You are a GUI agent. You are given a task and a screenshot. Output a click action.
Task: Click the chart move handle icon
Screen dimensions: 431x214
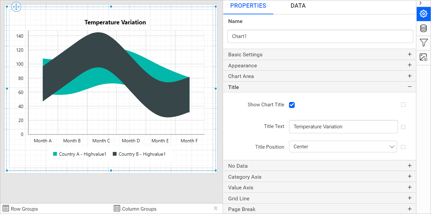coord(16,7)
